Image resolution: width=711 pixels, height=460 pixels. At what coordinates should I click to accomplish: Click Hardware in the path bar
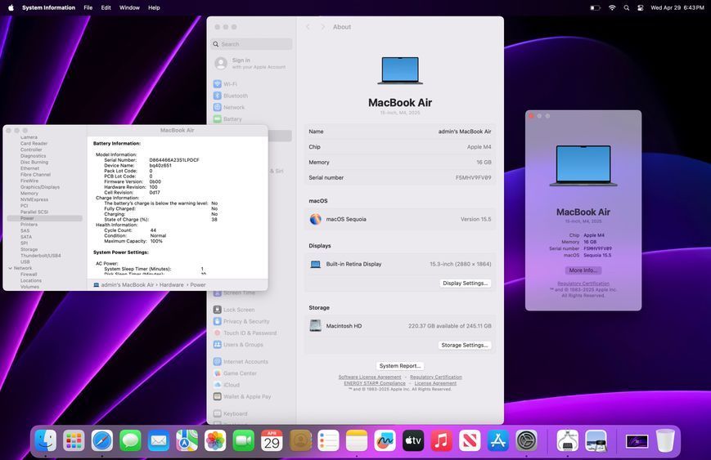[171, 285]
